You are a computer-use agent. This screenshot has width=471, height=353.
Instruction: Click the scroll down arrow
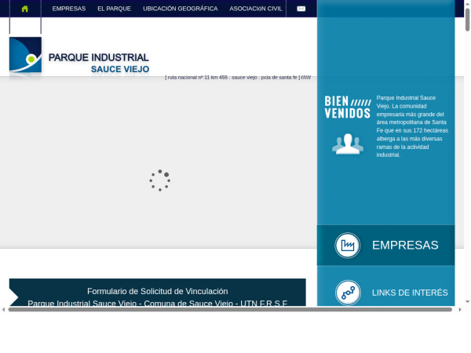tap(467, 302)
